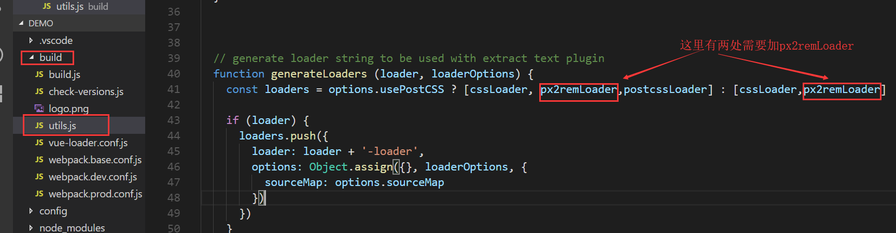This screenshot has width=896, height=233.
Task: Click the JS icon beside check-versions.js
Action: pyautogui.click(x=39, y=91)
